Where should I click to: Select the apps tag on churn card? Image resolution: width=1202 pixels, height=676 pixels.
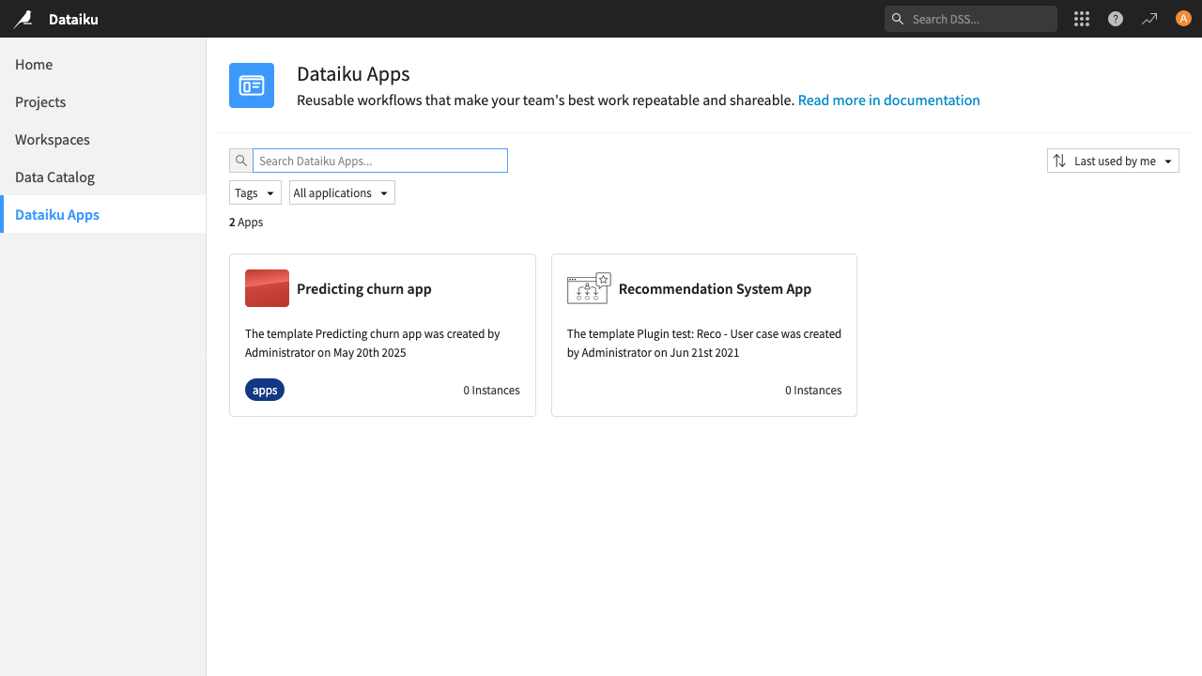(x=265, y=390)
